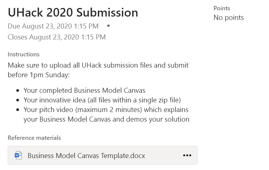269x170 pixels.
Task: Click the small dot beside the due date
Action: pos(108,26)
